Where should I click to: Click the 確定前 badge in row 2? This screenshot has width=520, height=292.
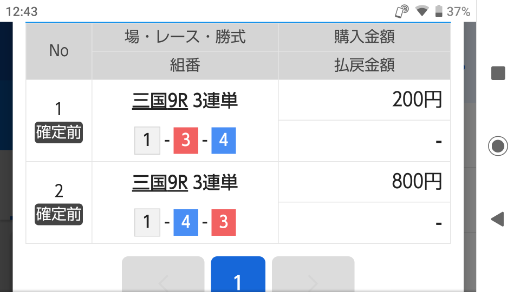(58, 214)
